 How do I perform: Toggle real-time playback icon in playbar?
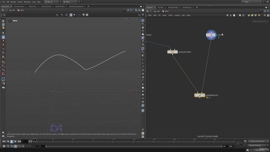click(4, 147)
